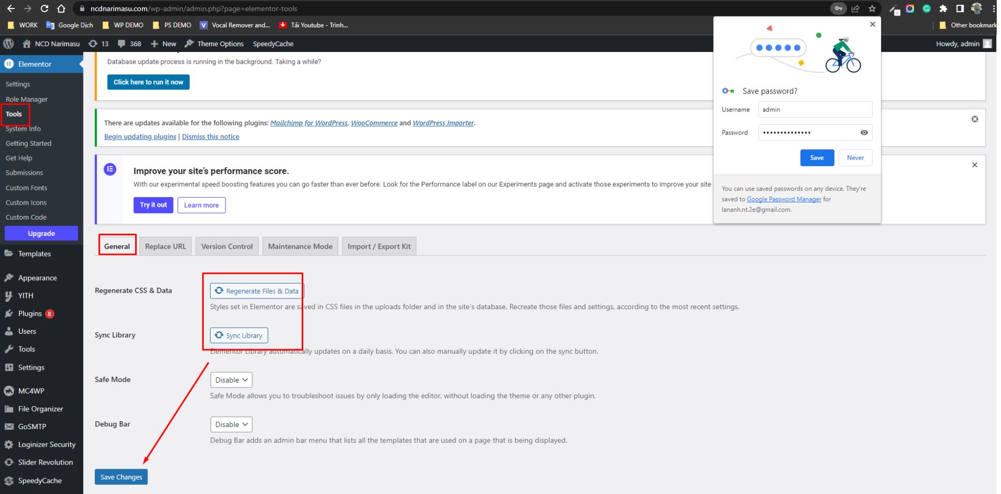Viewport: 1001px width, 494px height.
Task: Dismiss the plugin updates notice icon
Action: [975, 119]
